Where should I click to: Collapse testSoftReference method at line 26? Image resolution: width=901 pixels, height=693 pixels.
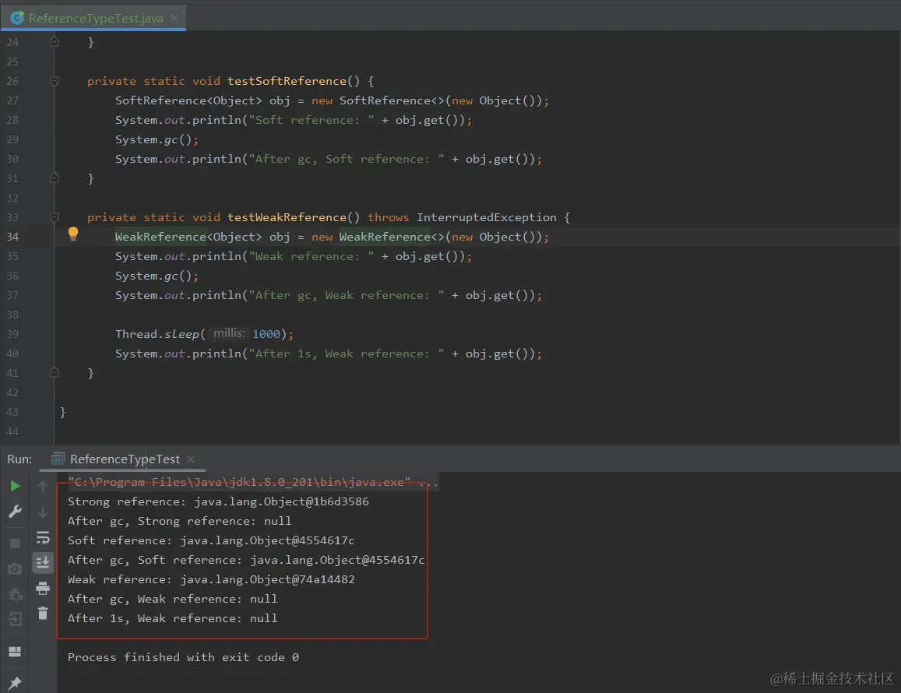point(55,81)
